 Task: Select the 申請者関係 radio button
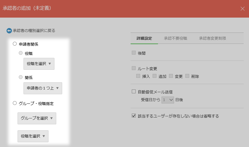pyautogui.click(x=15, y=44)
